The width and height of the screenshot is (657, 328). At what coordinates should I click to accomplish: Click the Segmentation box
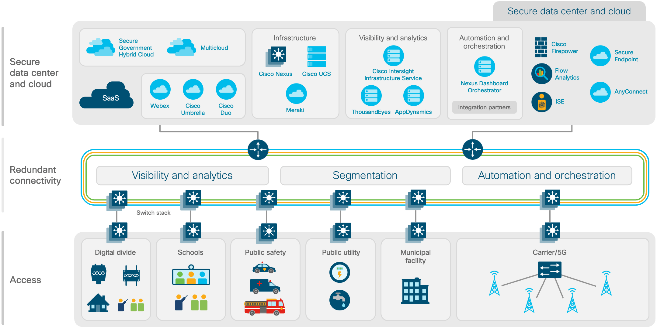(365, 176)
